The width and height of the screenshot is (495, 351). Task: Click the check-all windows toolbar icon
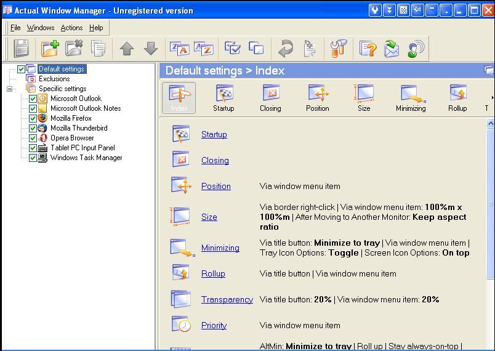(x=232, y=48)
